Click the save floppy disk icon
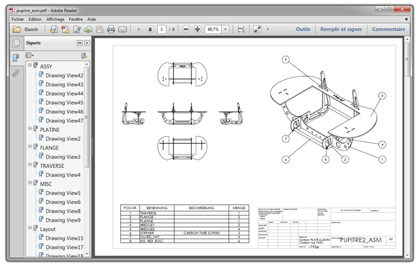Viewport: 419px width, 266px height. (99, 29)
